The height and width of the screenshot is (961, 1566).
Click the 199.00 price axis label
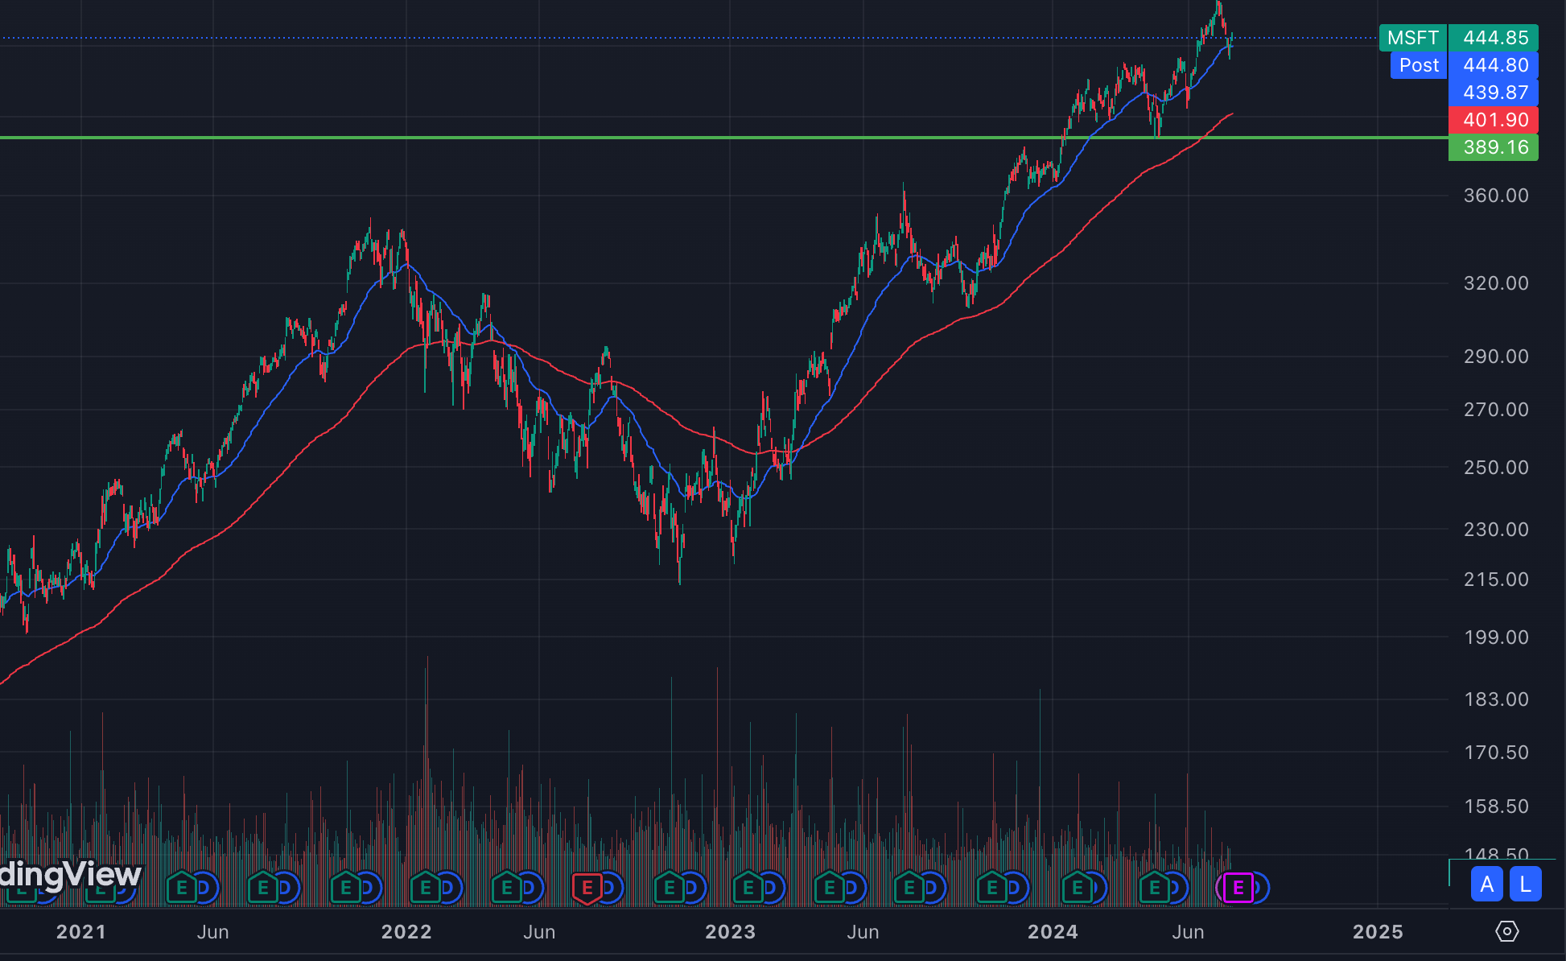(1496, 637)
